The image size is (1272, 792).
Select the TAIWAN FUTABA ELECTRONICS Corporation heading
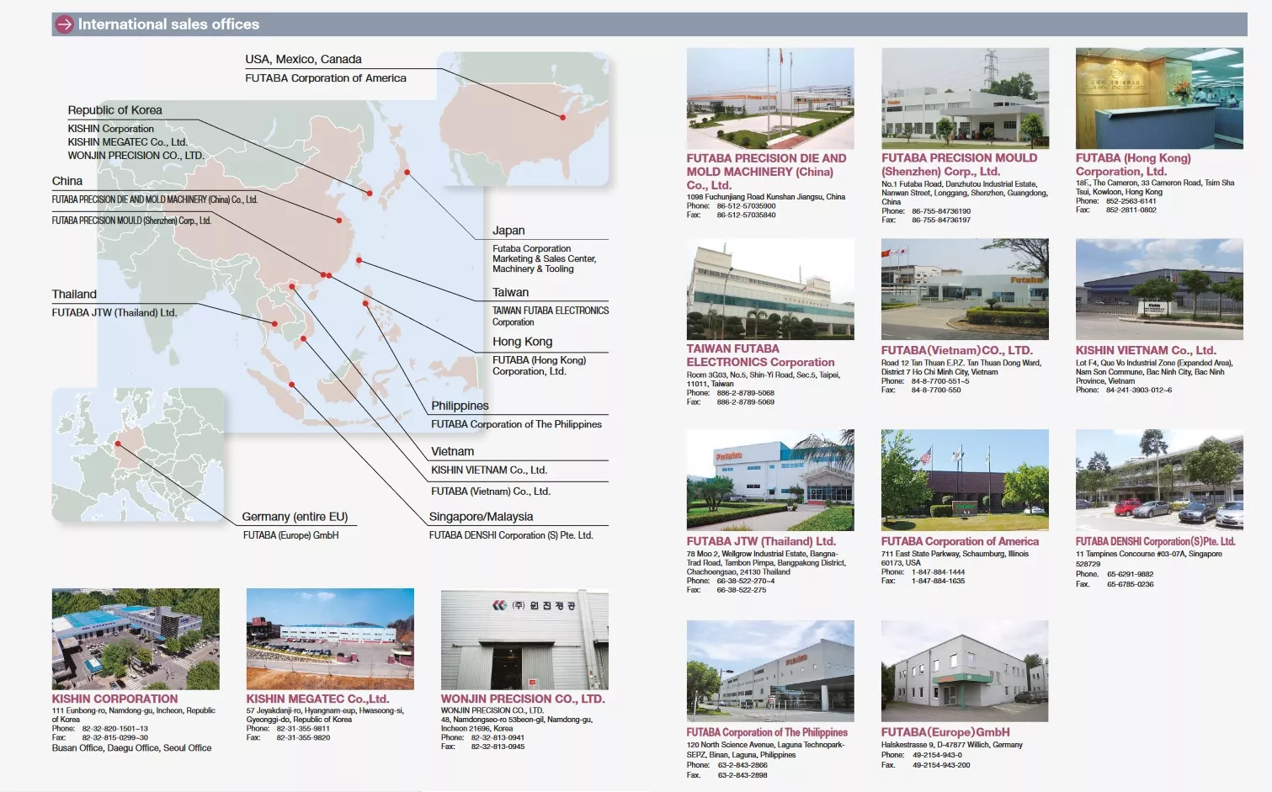tap(760, 355)
